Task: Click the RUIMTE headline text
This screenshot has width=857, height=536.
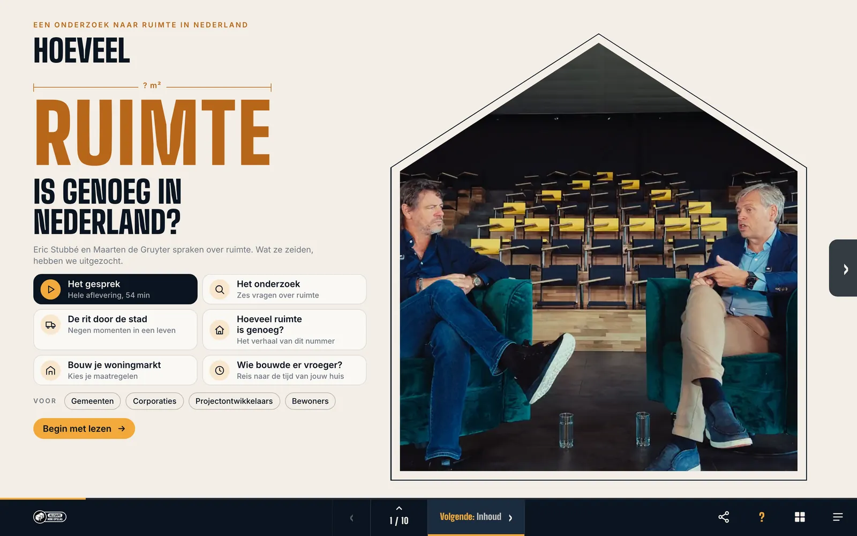Action: tap(153, 132)
